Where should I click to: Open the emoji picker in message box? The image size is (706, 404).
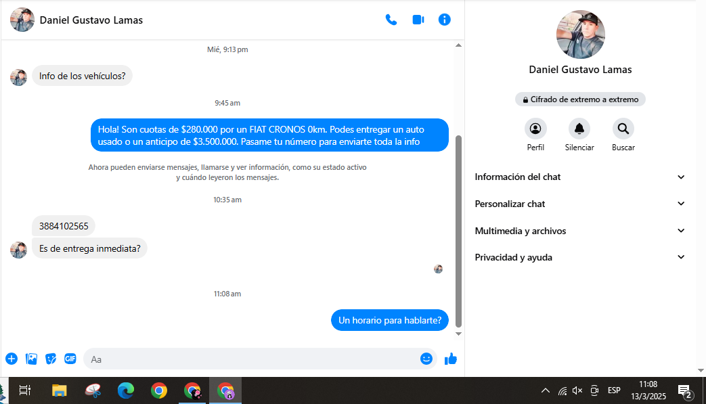(x=426, y=359)
